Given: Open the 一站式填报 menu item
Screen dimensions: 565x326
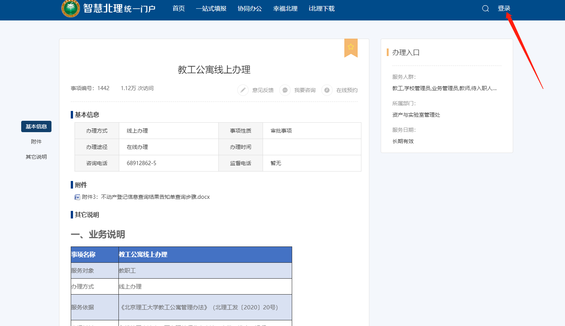Looking at the screenshot, I should [x=211, y=9].
